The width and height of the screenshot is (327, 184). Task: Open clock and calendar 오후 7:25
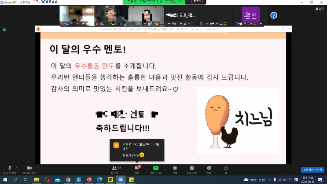coord(308,180)
